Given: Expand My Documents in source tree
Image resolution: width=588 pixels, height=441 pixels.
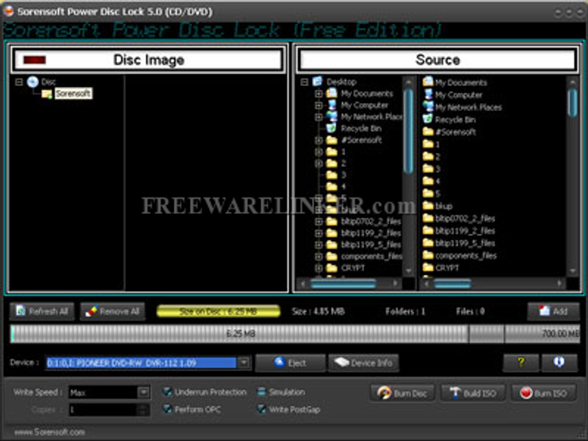Looking at the screenshot, I should 319,94.
